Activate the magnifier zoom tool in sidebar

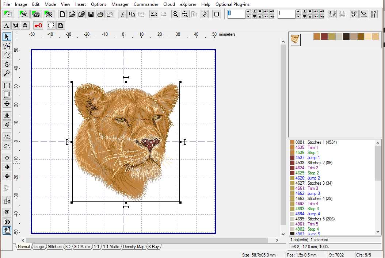click(x=7, y=73)
